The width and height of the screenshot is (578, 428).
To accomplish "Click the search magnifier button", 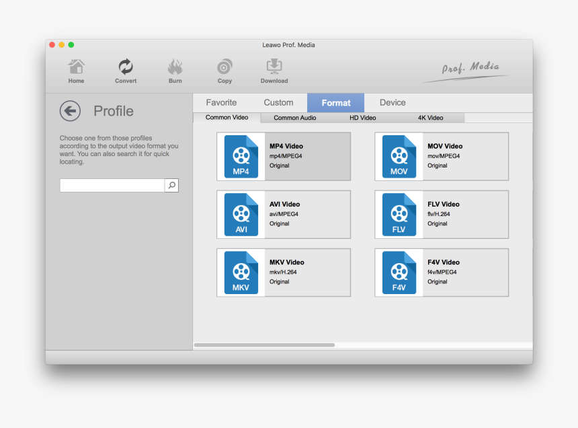I will (171, 185).
